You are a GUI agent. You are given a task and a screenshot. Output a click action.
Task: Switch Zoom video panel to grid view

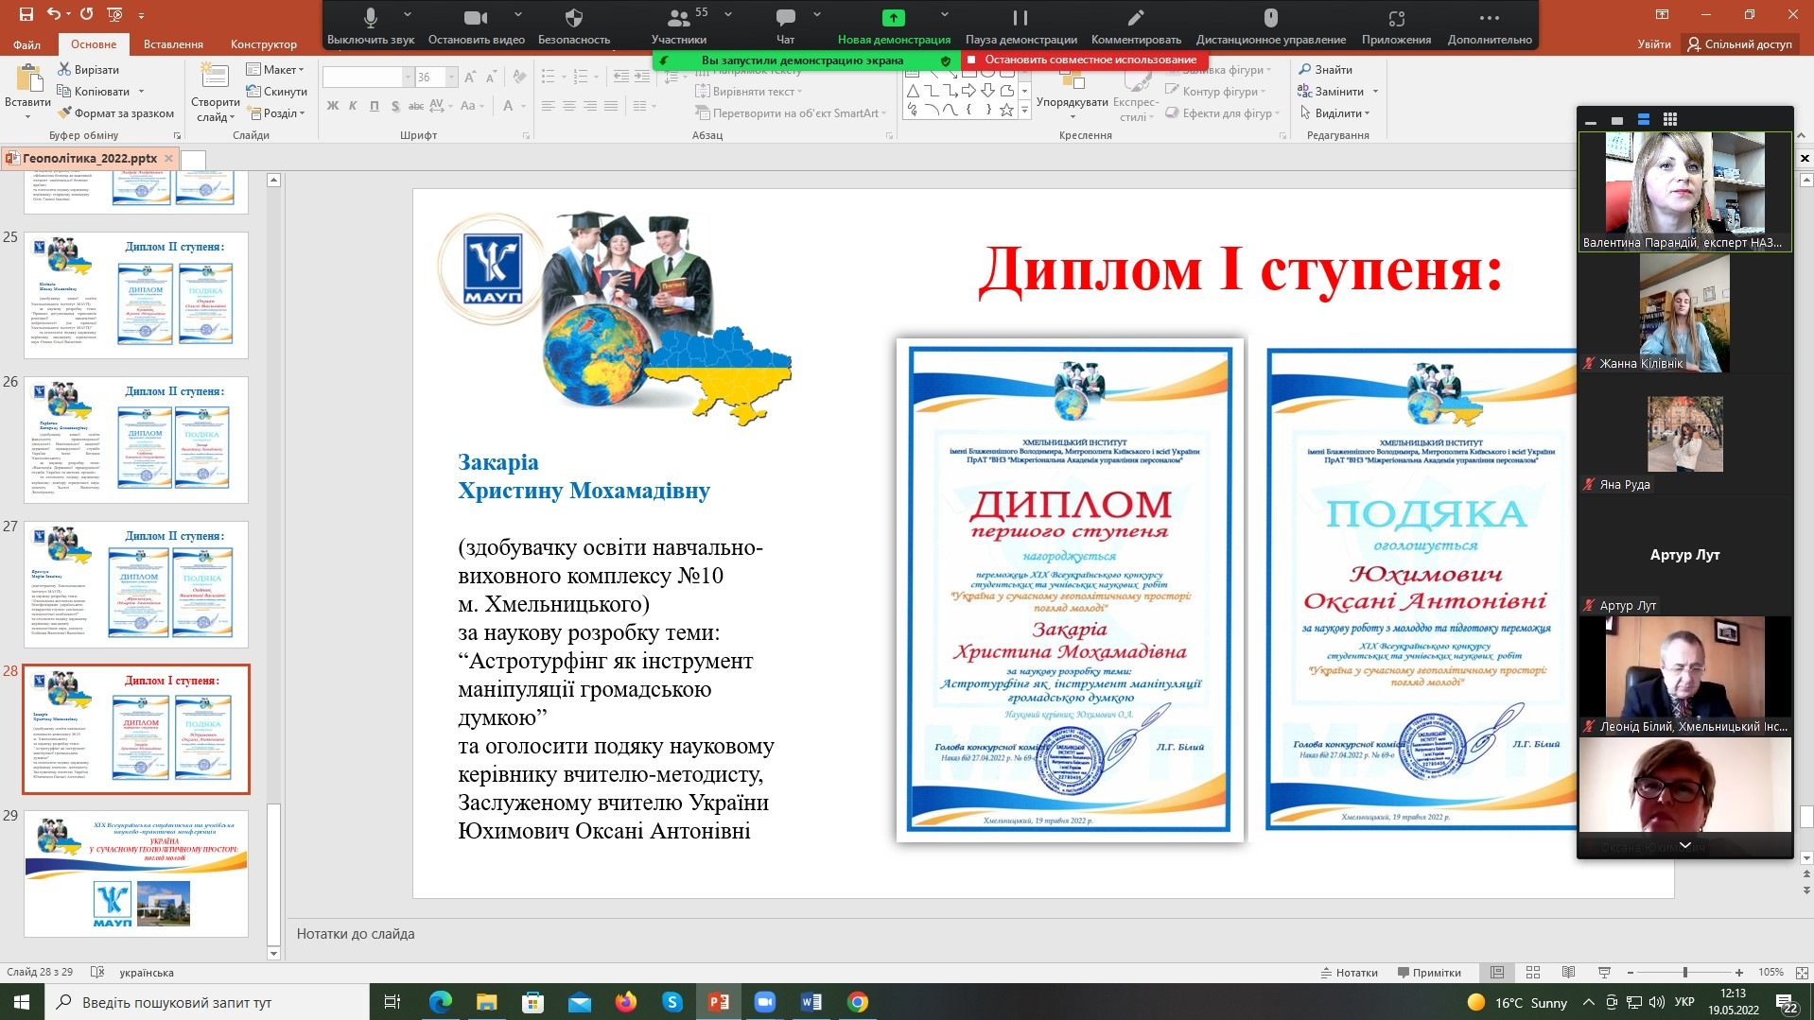1670,119
